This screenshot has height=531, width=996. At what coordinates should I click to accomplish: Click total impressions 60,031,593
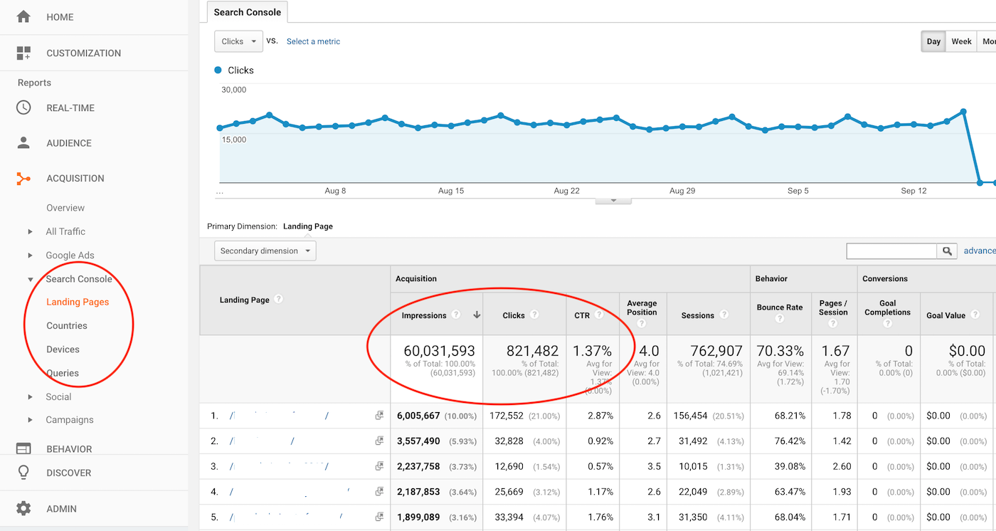(x=439, y=351)
